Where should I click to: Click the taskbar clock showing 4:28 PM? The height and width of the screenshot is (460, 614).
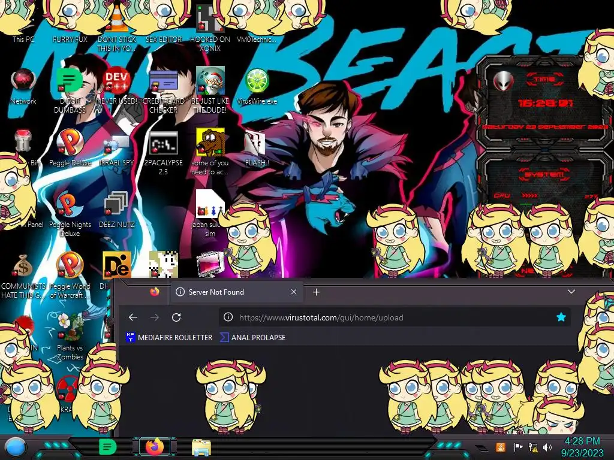(582, 447)
